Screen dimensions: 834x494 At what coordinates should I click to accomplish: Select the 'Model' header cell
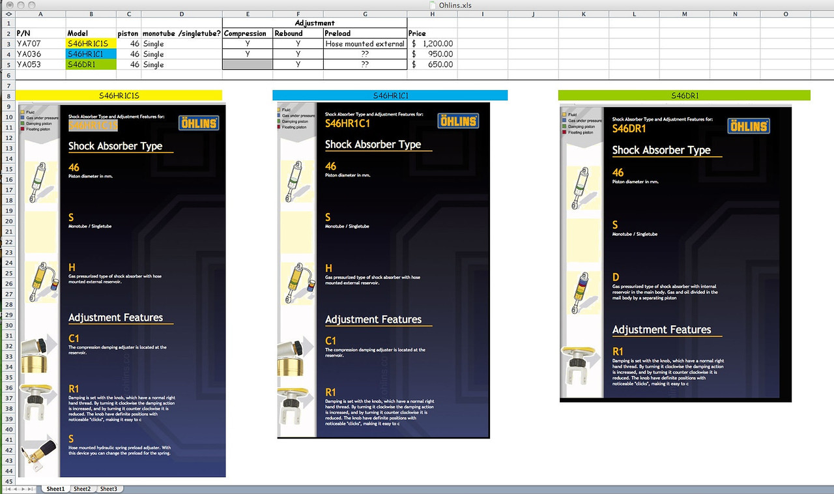point(91,33)
